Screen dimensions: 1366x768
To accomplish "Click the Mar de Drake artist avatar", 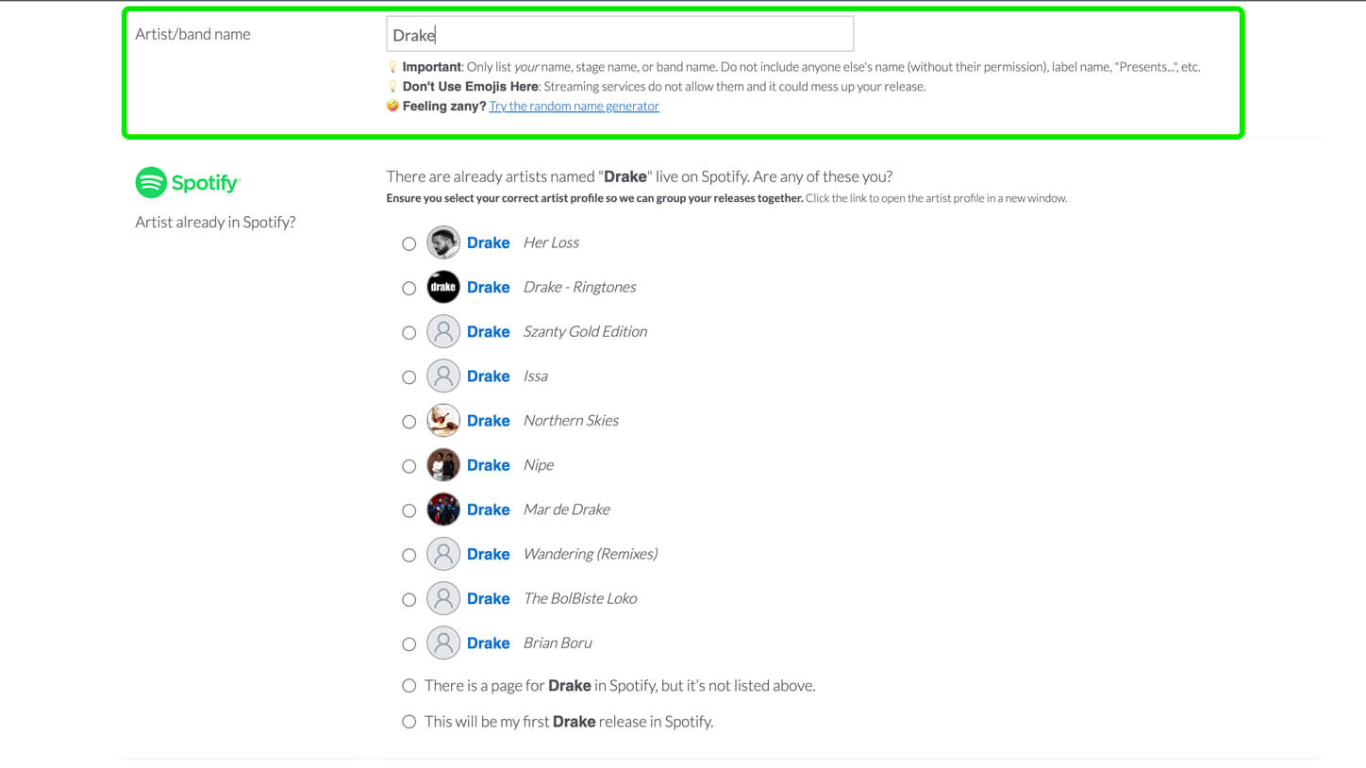I will 443,509.
